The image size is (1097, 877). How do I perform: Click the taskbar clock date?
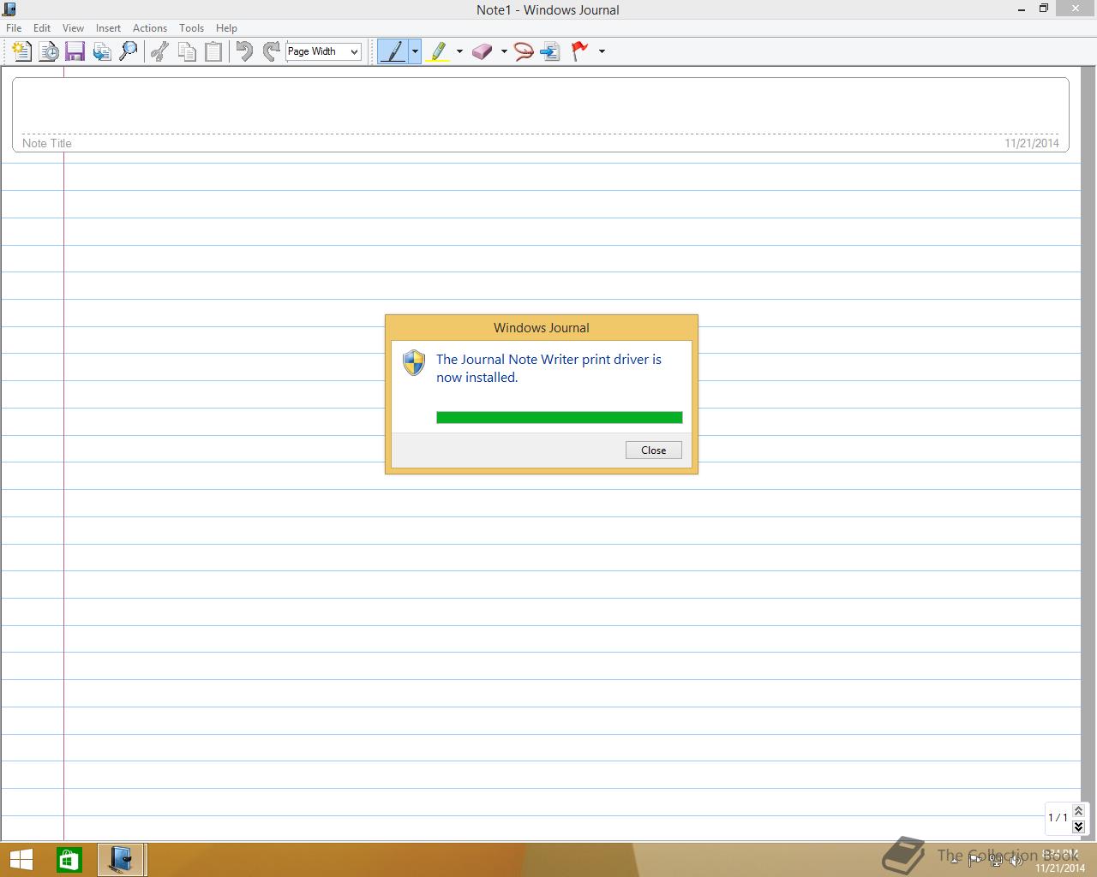[x=1059, y=868]
